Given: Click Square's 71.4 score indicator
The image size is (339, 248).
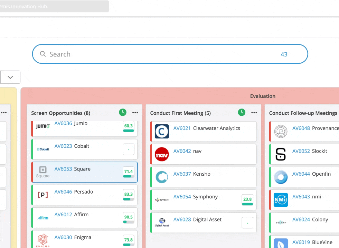Looking at the screenshot, I should pyautogui.click(x=129, y=172).
